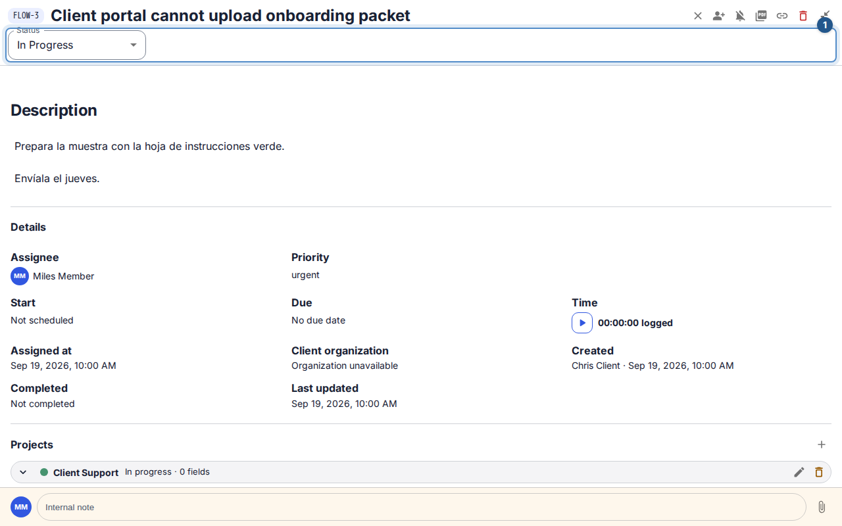The image size is (842, 526).
Task: Click the 'In progress · 0 fields' project status text
Action: (x=167, y=472)
